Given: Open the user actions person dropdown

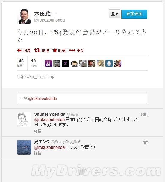Looking at the screenshot, I should (x=114, y=14).
